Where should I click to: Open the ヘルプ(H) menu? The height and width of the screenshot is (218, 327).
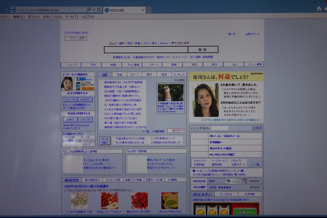[87, 17]
